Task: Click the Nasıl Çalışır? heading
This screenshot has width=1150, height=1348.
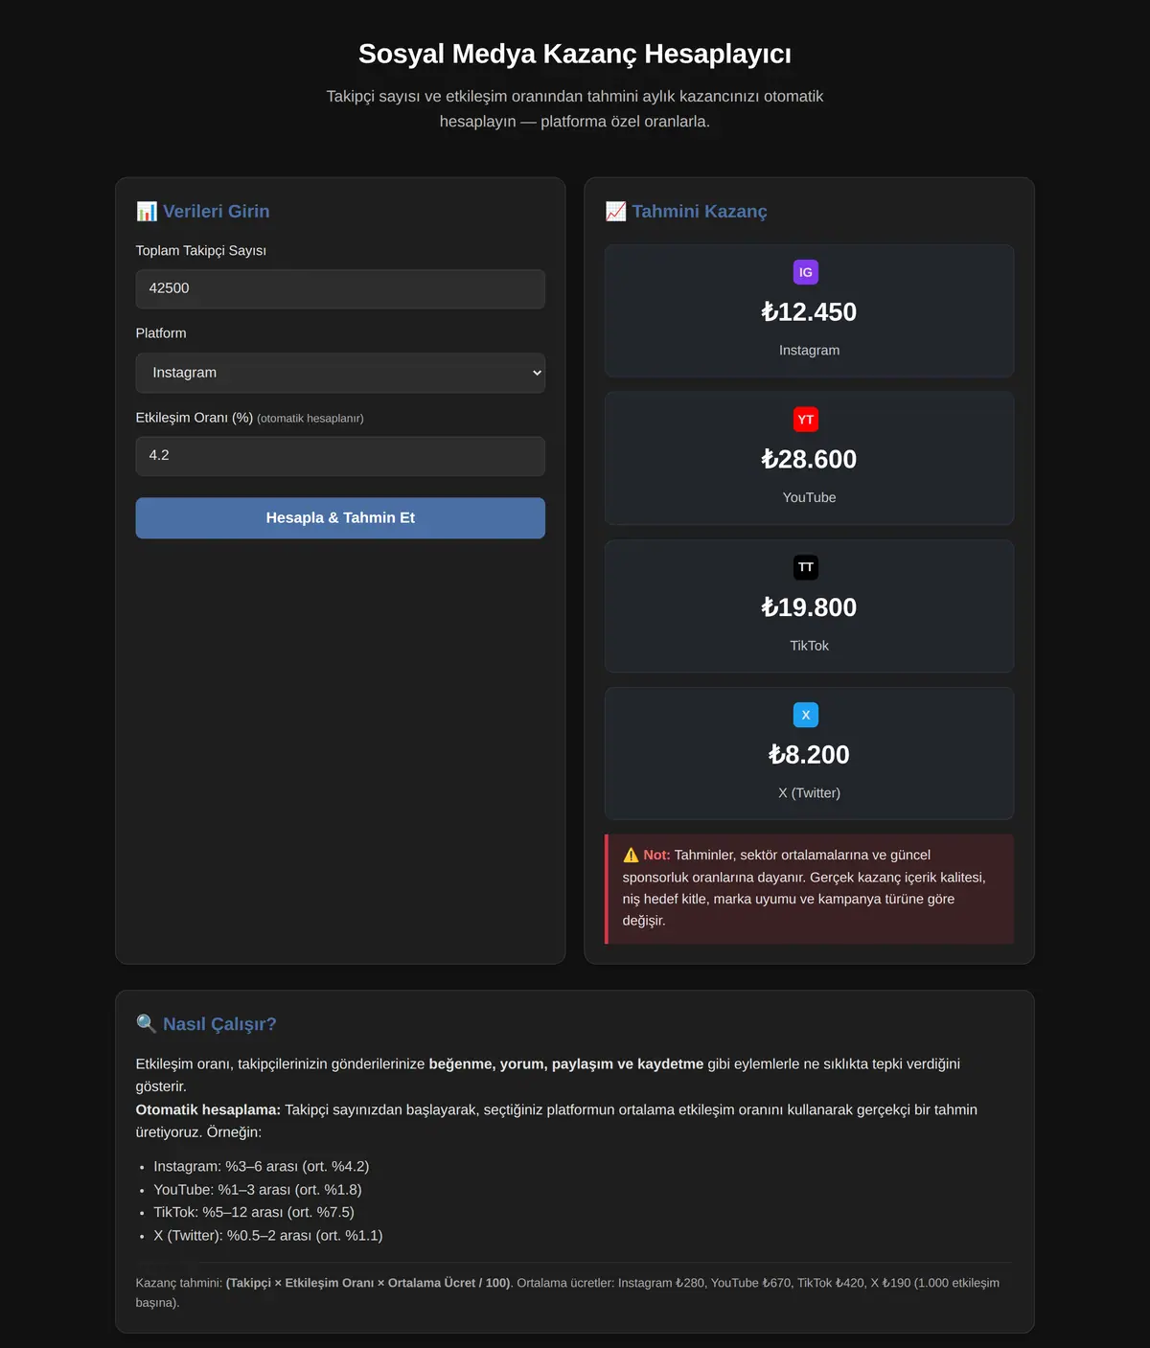Action: (219, 1023)
